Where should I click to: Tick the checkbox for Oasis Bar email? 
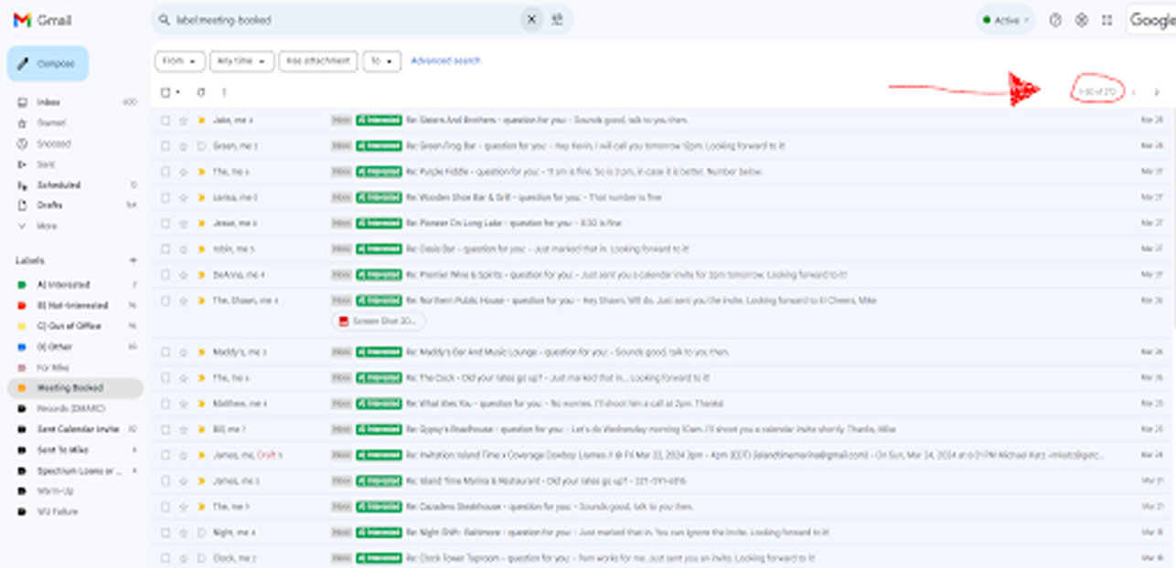tap(166, 248)
